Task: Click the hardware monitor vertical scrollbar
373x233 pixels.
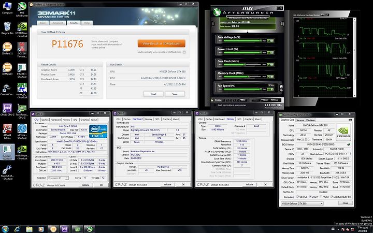Action: coord(354,57)
